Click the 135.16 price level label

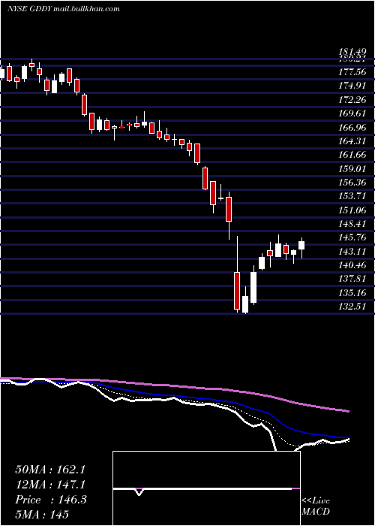click(x=352, y=293)
